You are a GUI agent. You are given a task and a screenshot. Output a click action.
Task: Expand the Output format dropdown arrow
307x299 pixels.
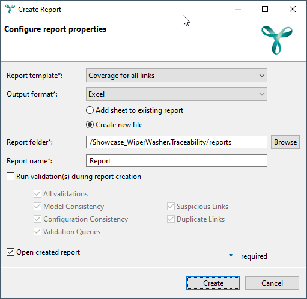[261, 94]
